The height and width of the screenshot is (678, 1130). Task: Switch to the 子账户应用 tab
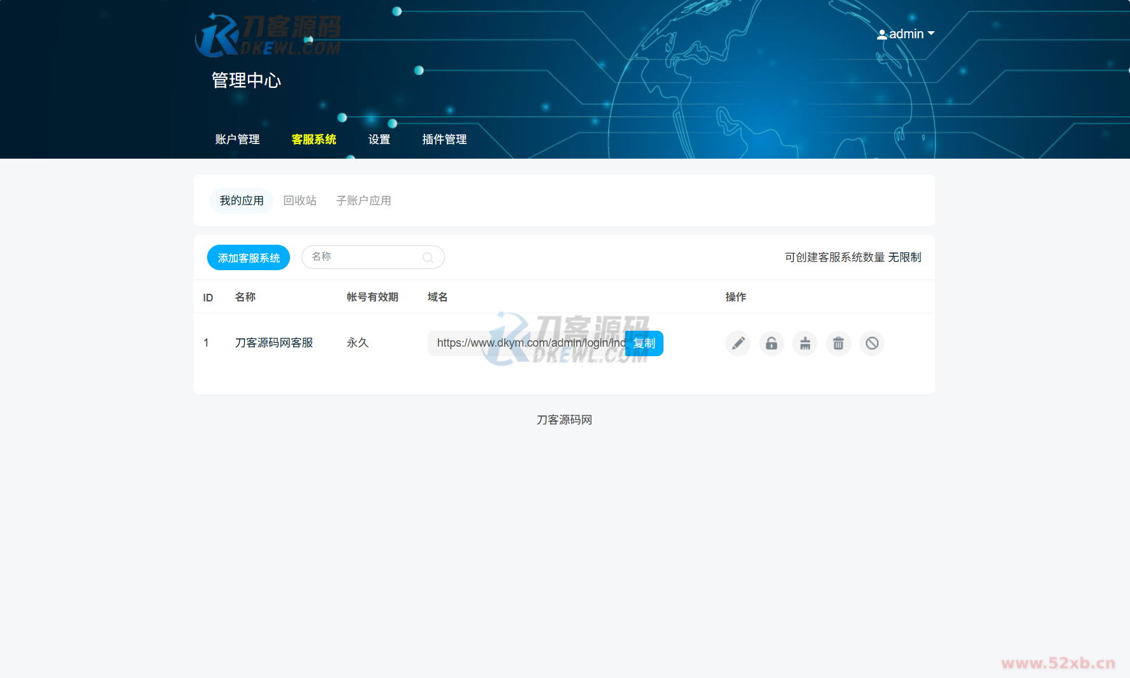pyautogui.click(x=363, y=201)
